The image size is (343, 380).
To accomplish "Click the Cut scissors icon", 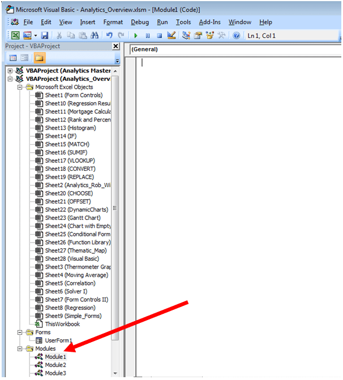I will coord(59,36).
